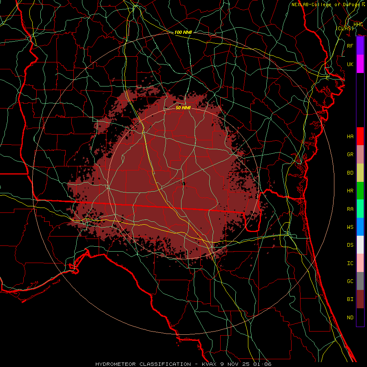
Task: Click the white DS legend color swatch
Action: coord(360,245)
